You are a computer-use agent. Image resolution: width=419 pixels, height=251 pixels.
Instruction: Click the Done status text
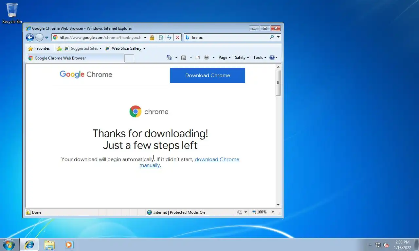37,212
